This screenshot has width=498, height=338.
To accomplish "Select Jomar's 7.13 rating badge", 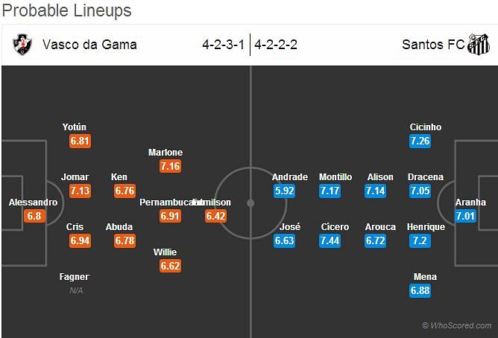I will click(80, 191).
